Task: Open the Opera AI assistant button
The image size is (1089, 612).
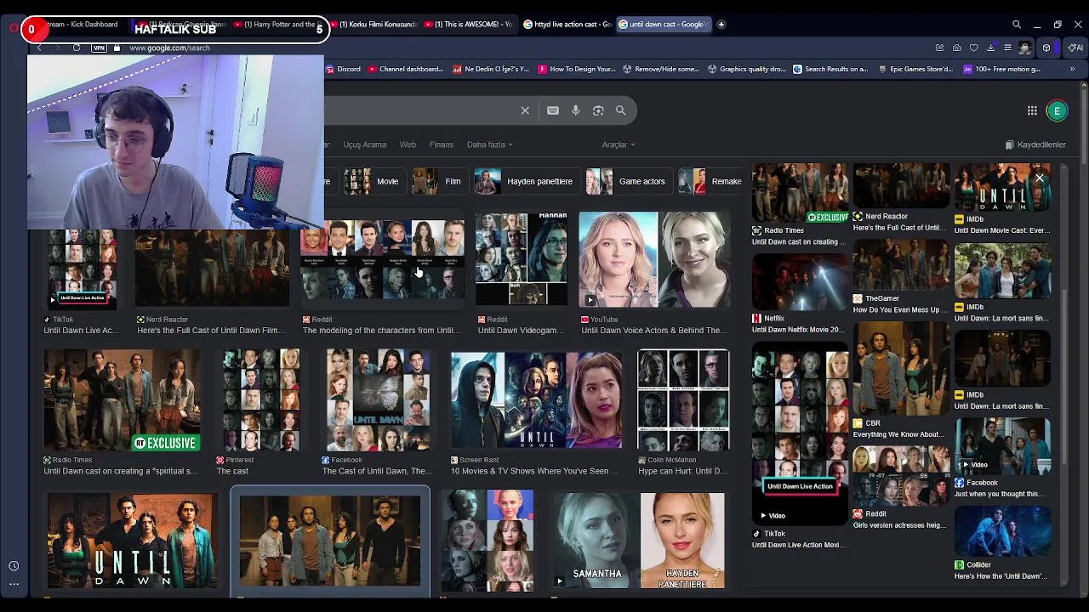Action: pos(1076,48)
